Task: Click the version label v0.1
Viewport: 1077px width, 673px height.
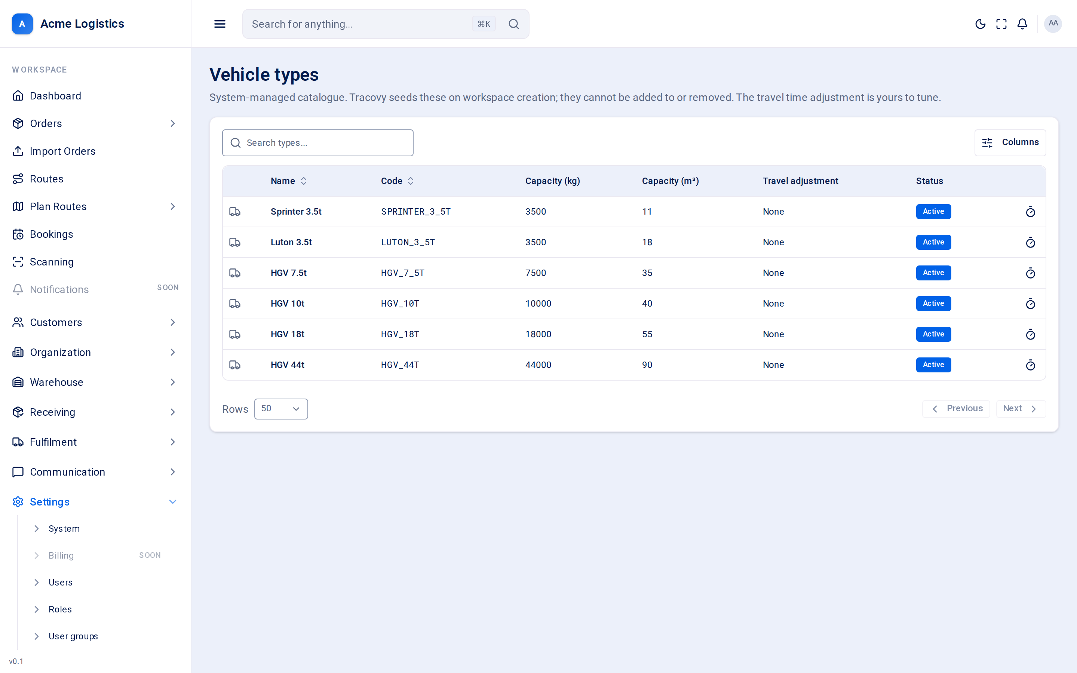Action: 16,661
